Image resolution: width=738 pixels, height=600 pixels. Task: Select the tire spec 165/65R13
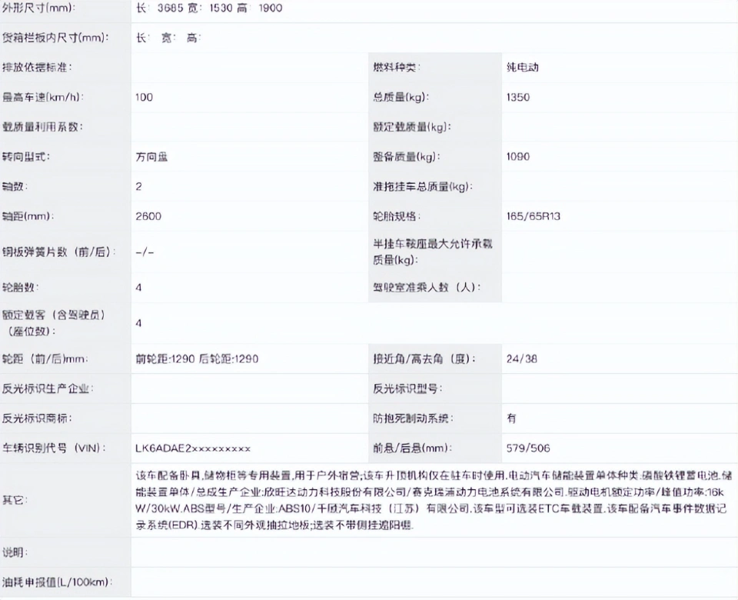click(536, 216)
